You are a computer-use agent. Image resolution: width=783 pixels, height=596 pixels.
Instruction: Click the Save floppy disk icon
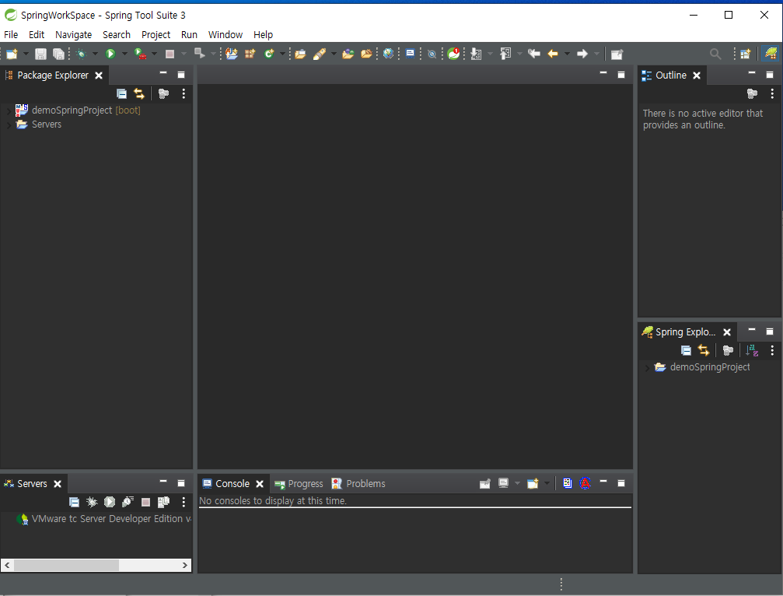[x=40, y=54]
